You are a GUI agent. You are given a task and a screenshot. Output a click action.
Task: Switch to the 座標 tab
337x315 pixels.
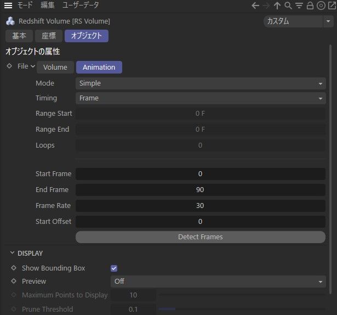pyautogui.click(x=49, y=36)
